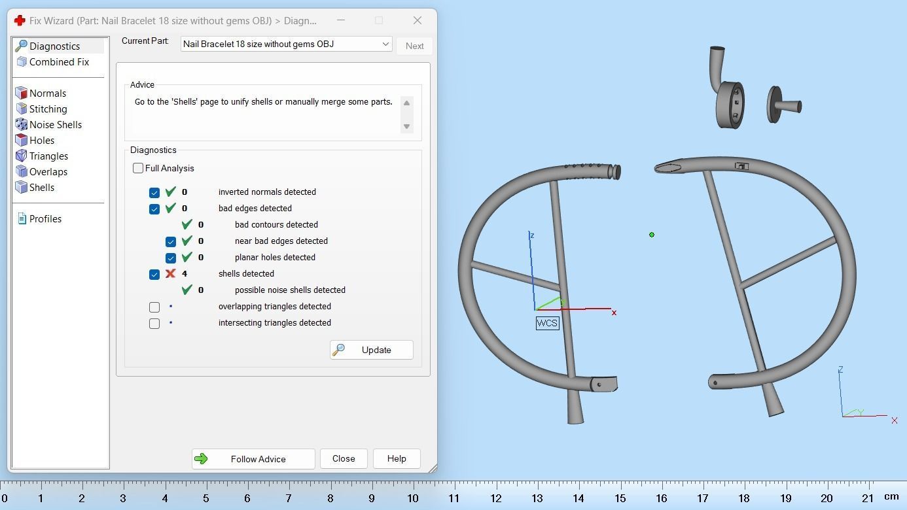Click the red X beside shells detected

pos(171,274)
